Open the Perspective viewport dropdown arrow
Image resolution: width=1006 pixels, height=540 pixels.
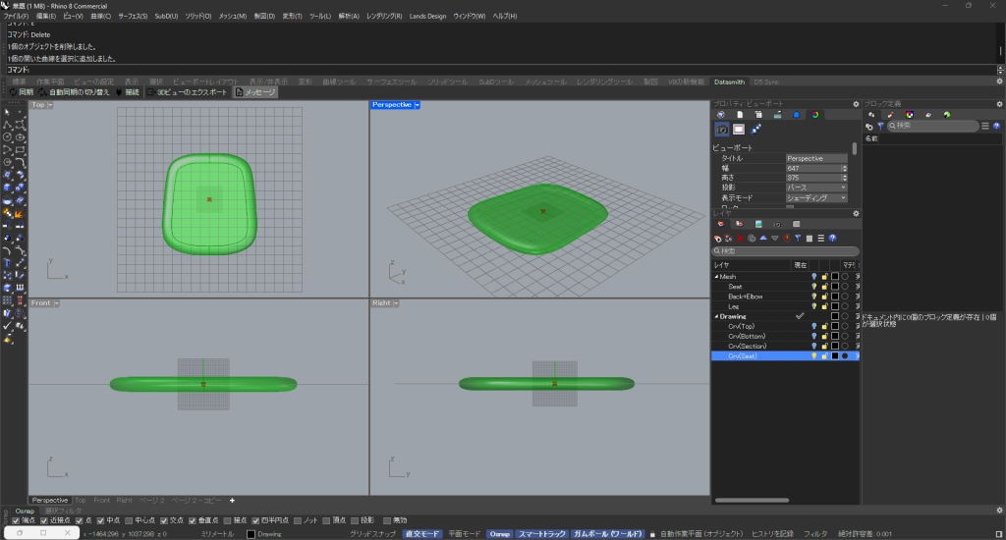(x=418, y=104)
